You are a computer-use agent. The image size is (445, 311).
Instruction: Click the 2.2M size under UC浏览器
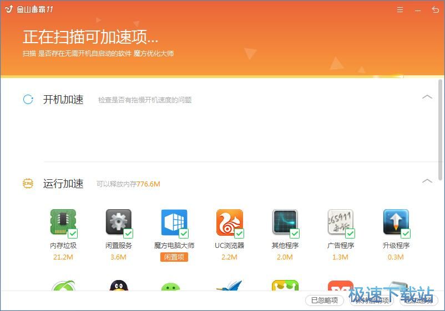tap(229, 257)
